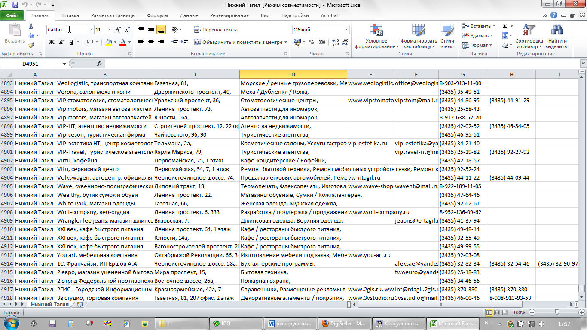Open DigiSeller Firefox taskbar button
Screen dimensions: 587x330
[344, 324]
